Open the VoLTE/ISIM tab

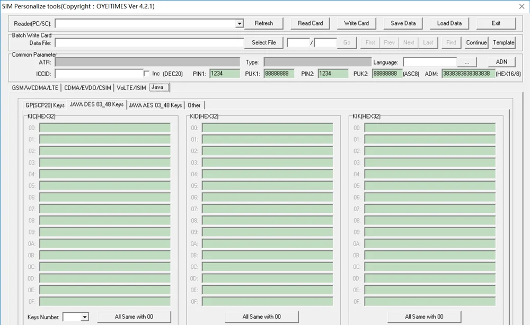131,88
